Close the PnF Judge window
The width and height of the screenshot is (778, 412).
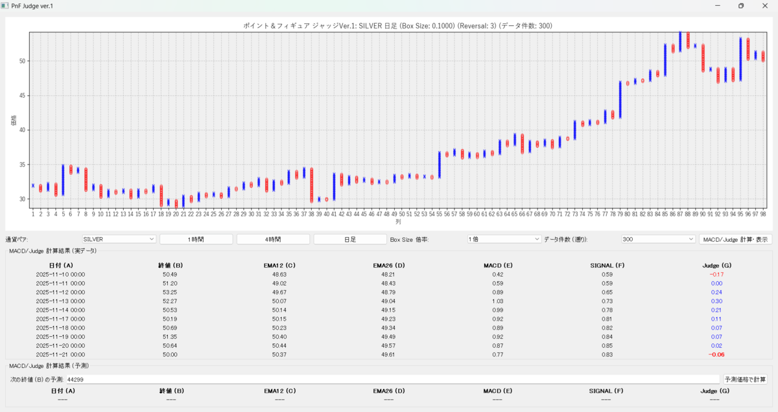pos(766,5)
